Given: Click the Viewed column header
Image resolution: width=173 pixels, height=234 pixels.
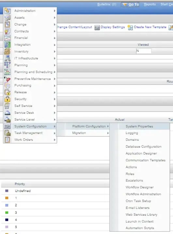Looking at the screenshot, I should click(143, 45).
